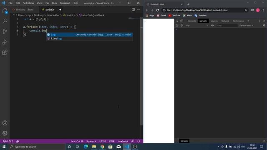Open Default levels dropdown
Image resolution: width=267 pixels, height=150 pixels.
[246, 25]
